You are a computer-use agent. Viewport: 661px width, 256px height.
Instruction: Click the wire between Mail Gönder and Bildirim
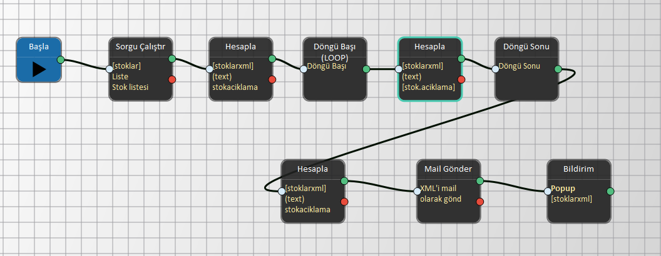point(513,184)
